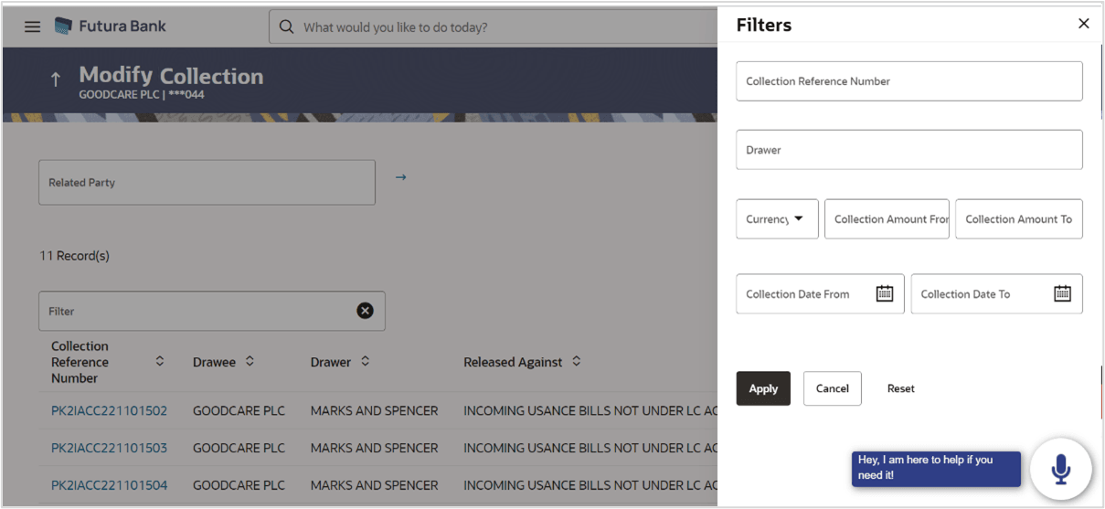Screen dimensions: 1105x509
Task: Click 'GOODCARE PLC' in the PK2IACC221101502 row
Action: [239, 410]
